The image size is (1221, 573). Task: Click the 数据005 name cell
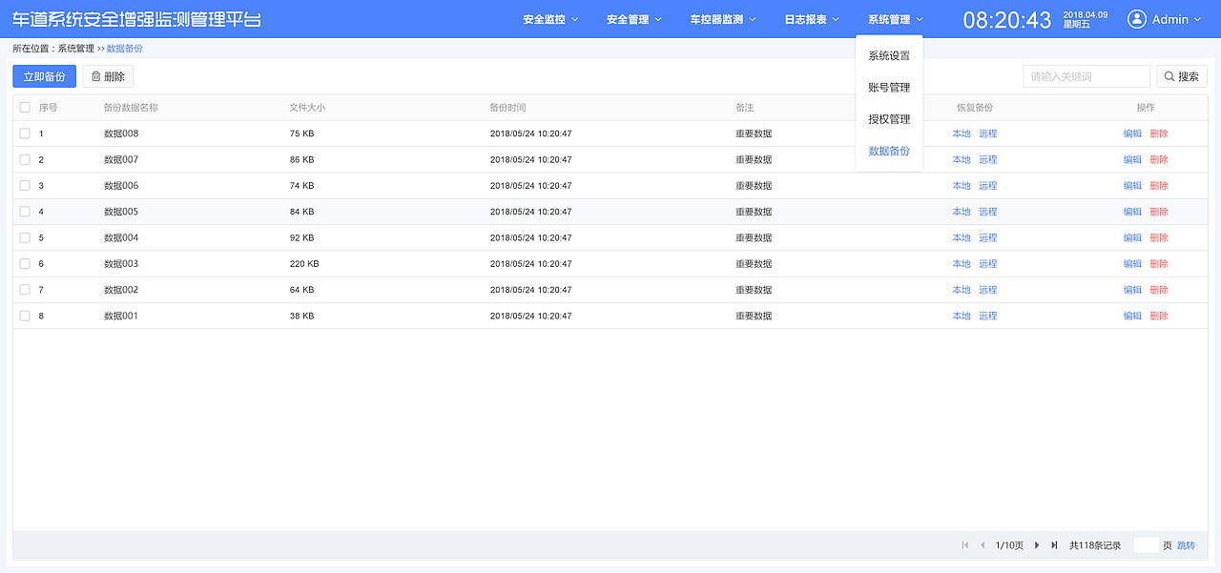pos(121,212)
